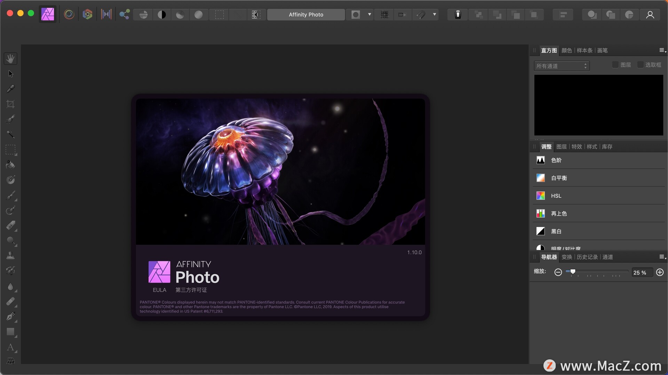Apply Auto Levels from toolbar
Image resolution: width=668 pixels, height=375 pixels.
click(143, 15)
